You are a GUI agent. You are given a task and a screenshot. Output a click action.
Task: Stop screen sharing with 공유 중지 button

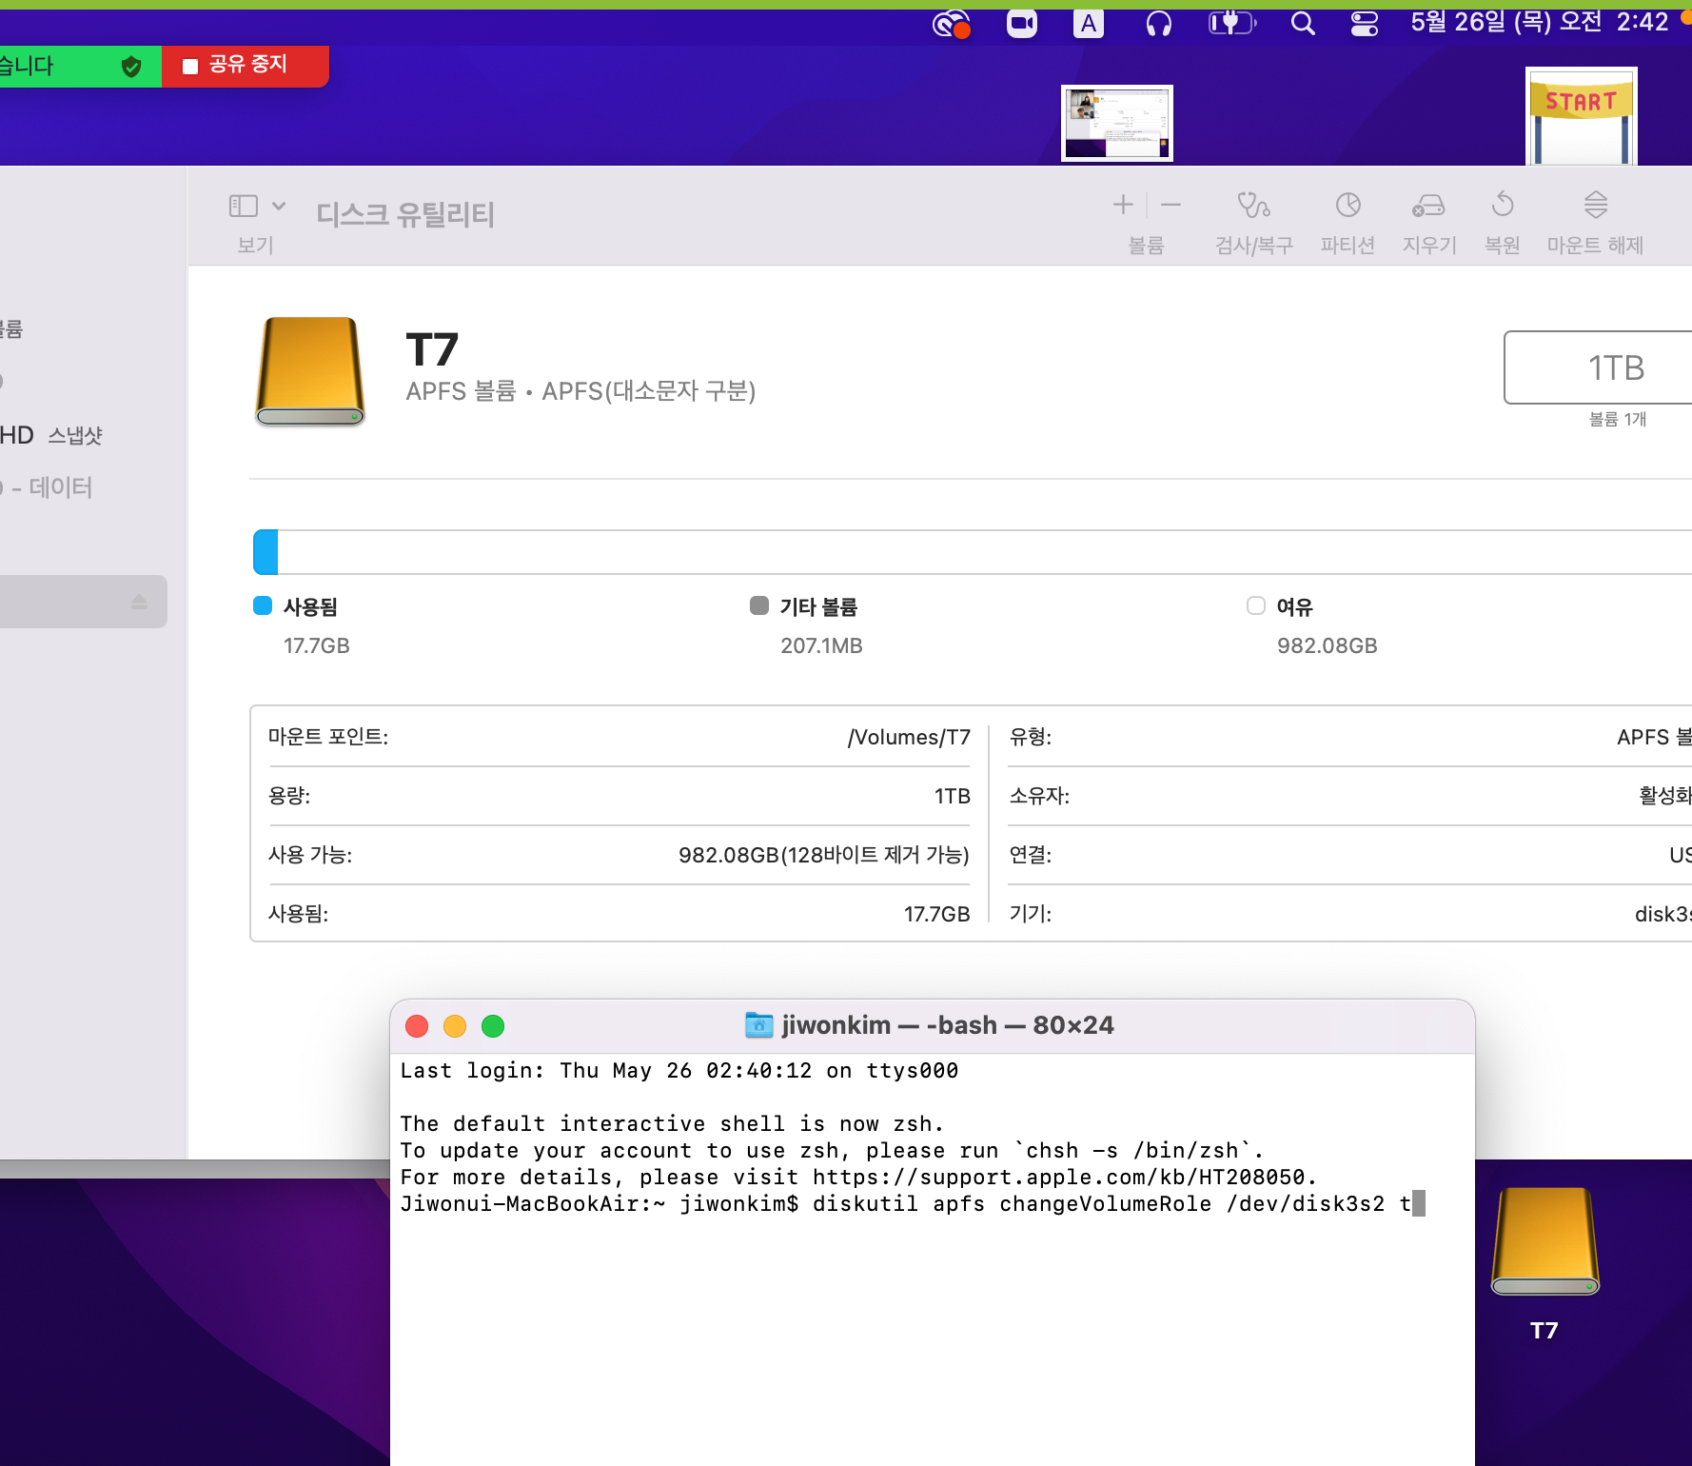click(245, 65)
